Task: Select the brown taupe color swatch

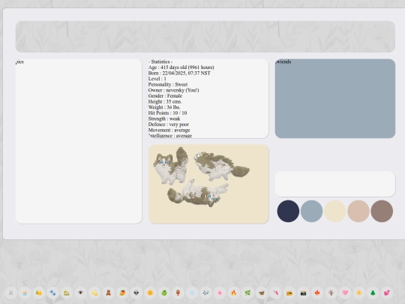Action: click(382, 211)
